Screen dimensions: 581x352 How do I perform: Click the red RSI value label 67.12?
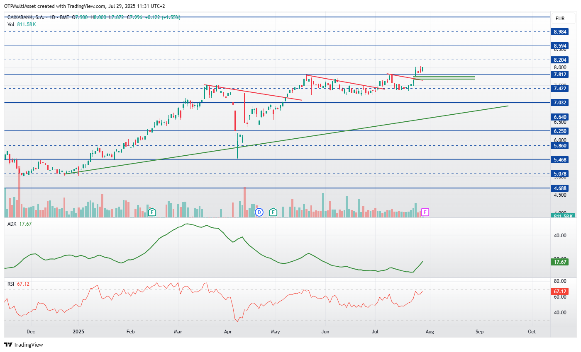click(560, 292)
